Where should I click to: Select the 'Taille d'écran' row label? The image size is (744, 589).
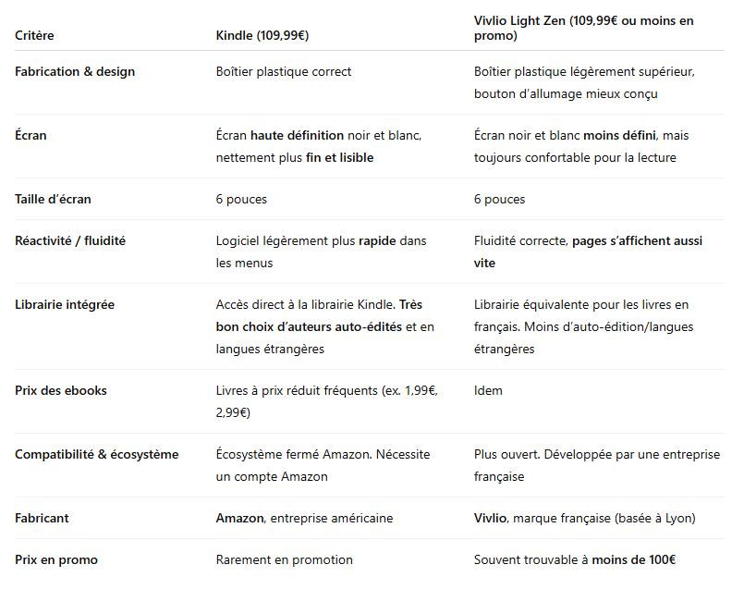coord(53,199)
